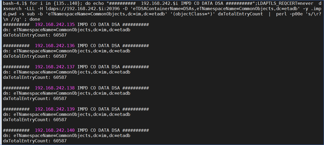The height and width of the screenshot is (145, 324).
Task: Click the magenta IP address 192.168.242.138
Action: [55, 88]
